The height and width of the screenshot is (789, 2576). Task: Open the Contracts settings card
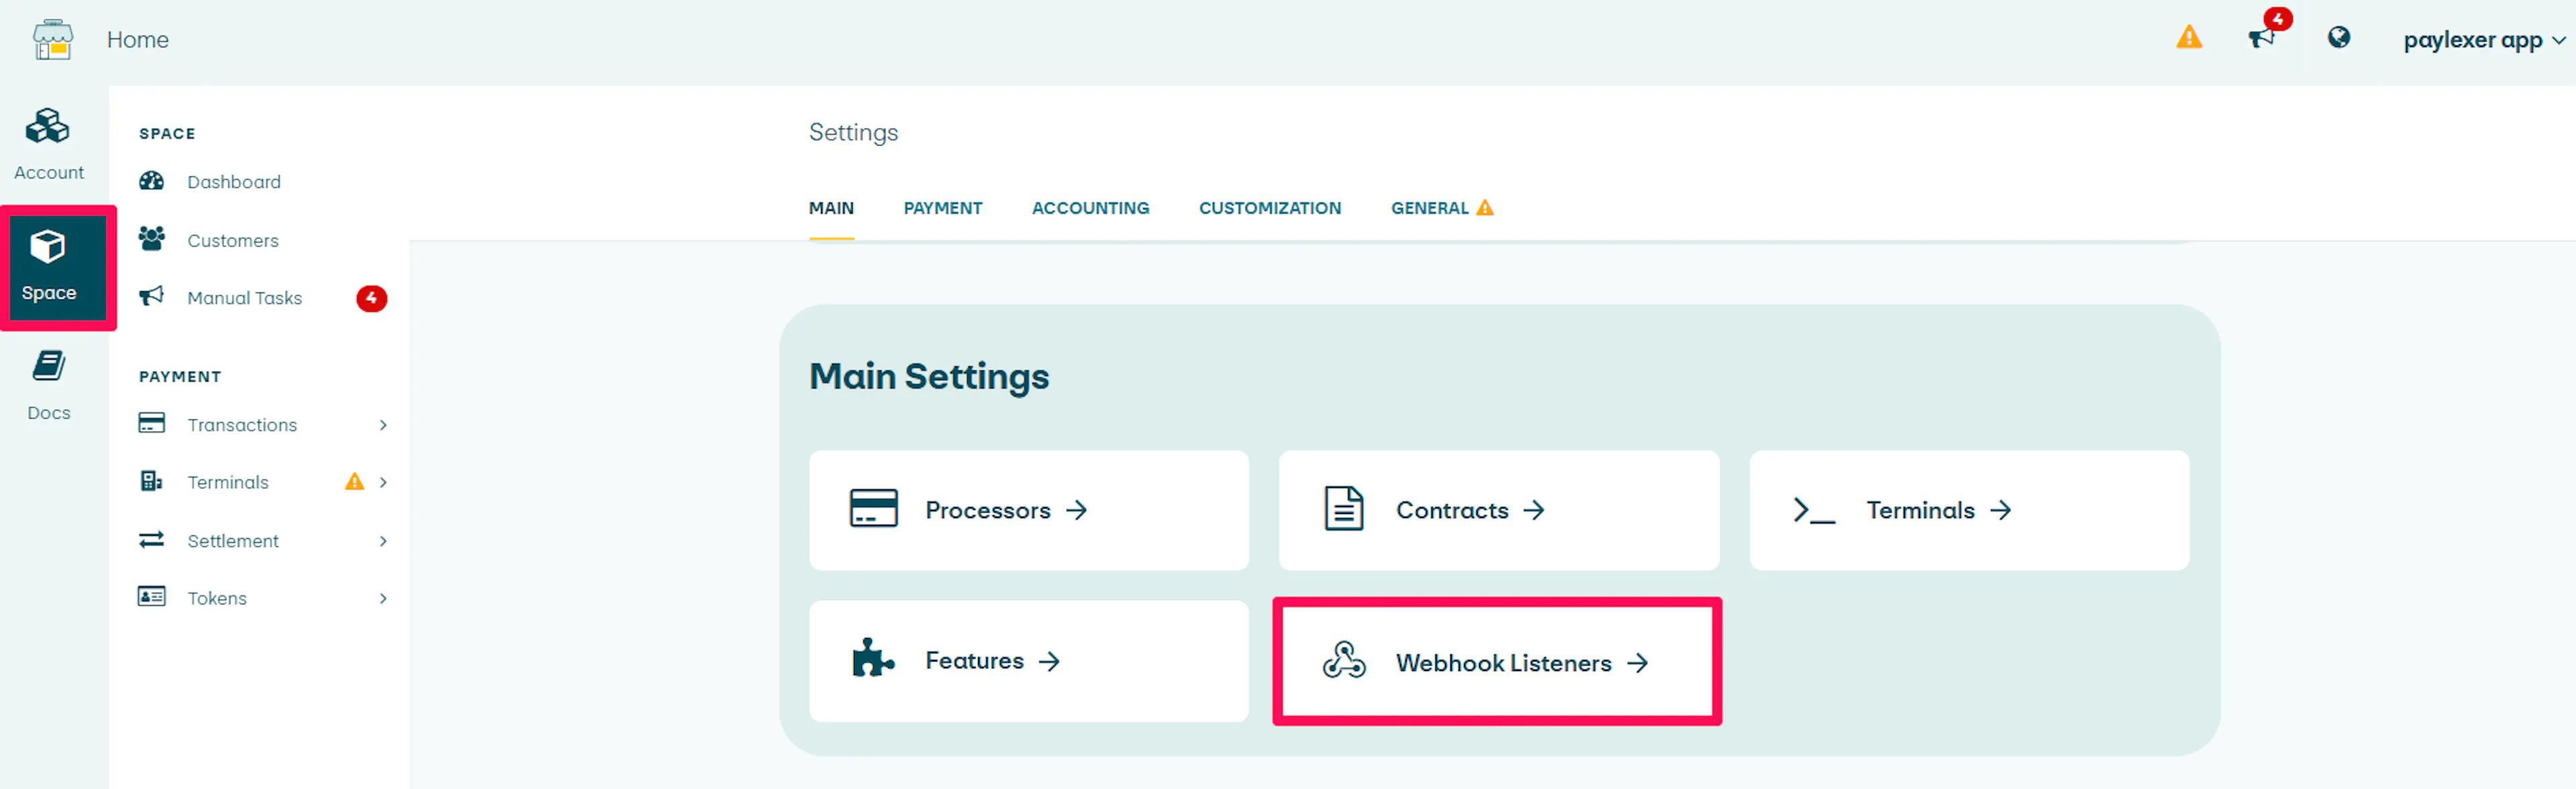pyautogui.click(x=1498, y=510)
